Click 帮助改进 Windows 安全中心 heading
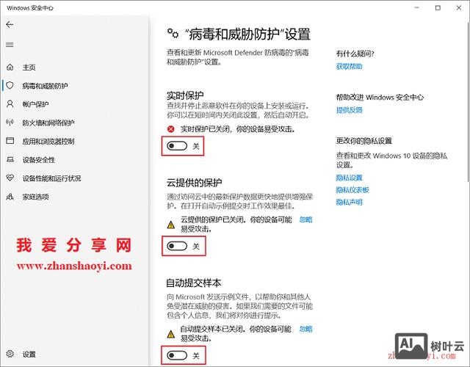 coord(380,98)
